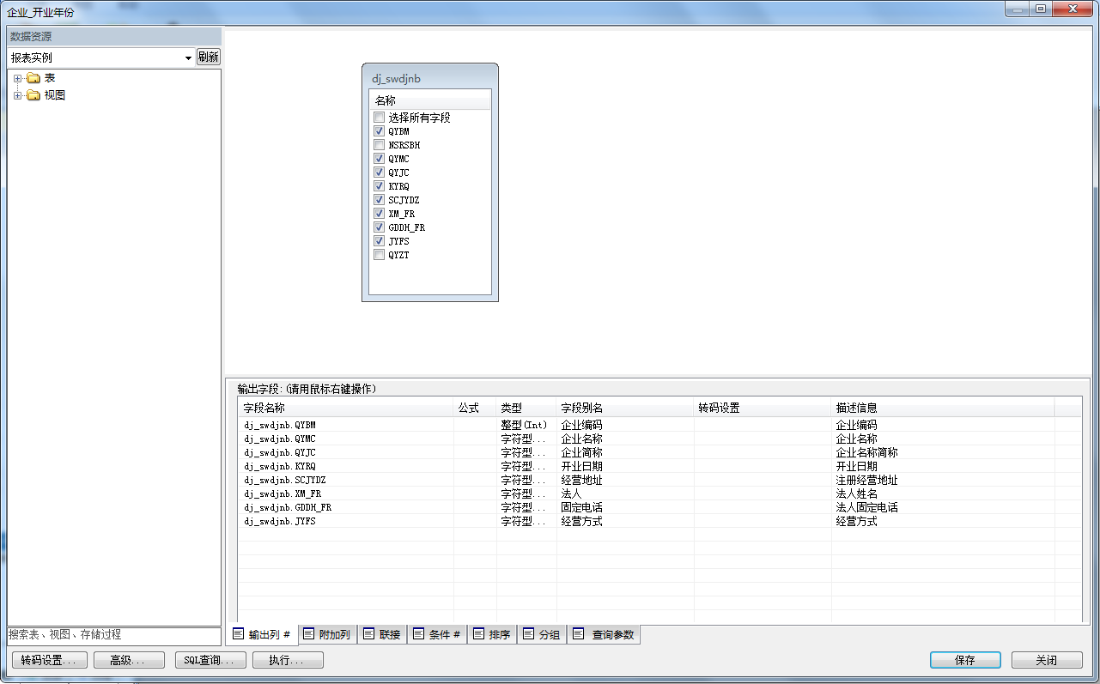
Task: Click the 排序 tab icon
Action: point(478,634)
